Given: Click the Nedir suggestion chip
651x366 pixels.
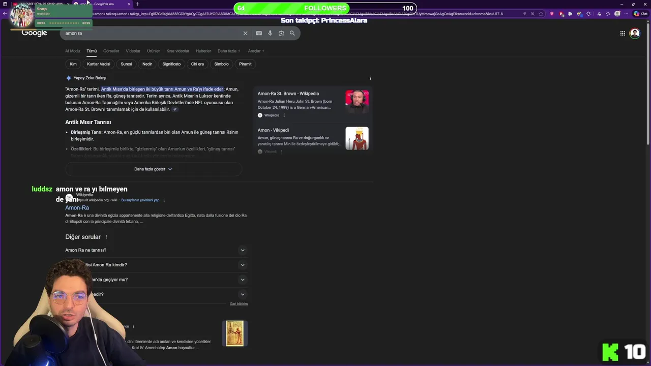Looking at the screenshot, I should click(x=147, y=64).
